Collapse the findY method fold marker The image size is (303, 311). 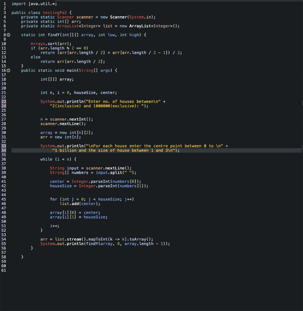coord(8,35)
